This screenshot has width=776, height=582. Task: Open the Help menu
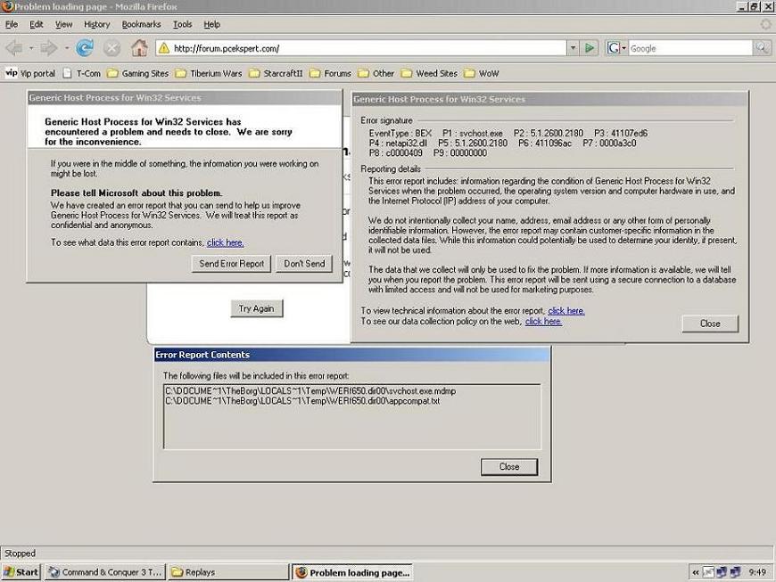[x=211, y=24]
